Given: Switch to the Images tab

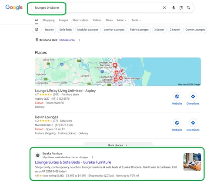Looking at the screenshot, I should [63, 20].
